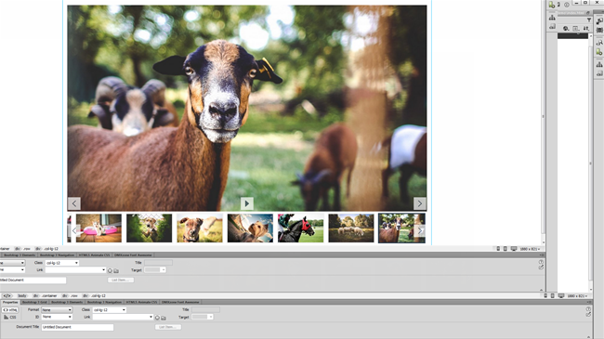Go to previous slide in main image
The width and height of the screenshot is (604, 339).
(x=74, y=203)
